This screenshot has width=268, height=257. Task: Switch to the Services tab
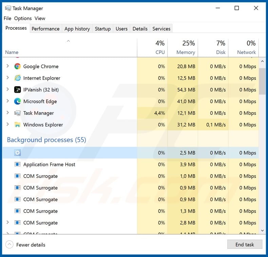pos(161,29)
